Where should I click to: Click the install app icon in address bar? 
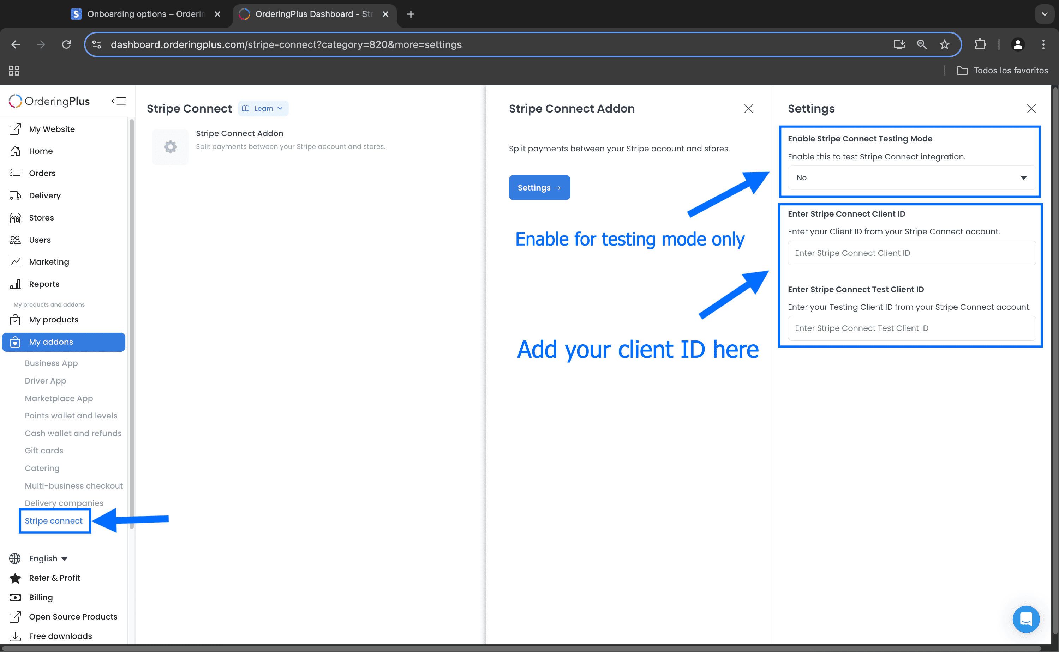tap(899, 44)
